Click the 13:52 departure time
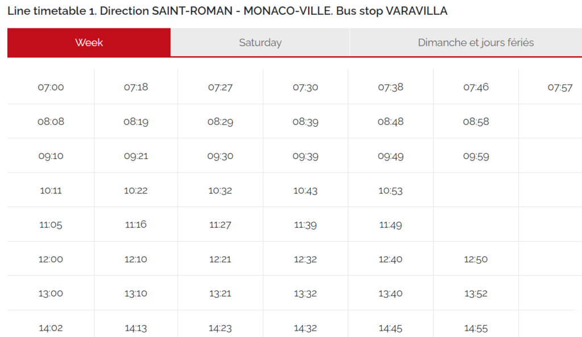 click(x=476, y=293)
